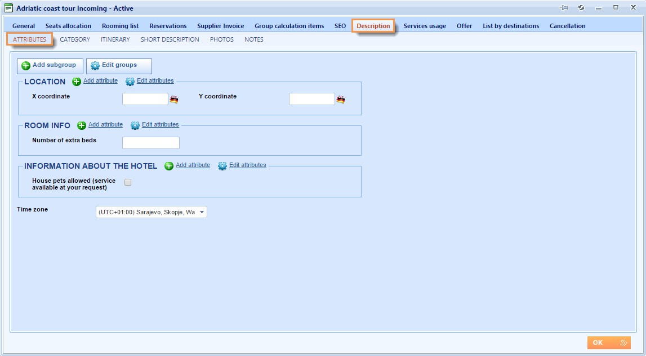Go to Cancellation tab
Viewport: 646px width, 356px height.
click(567, 26)
